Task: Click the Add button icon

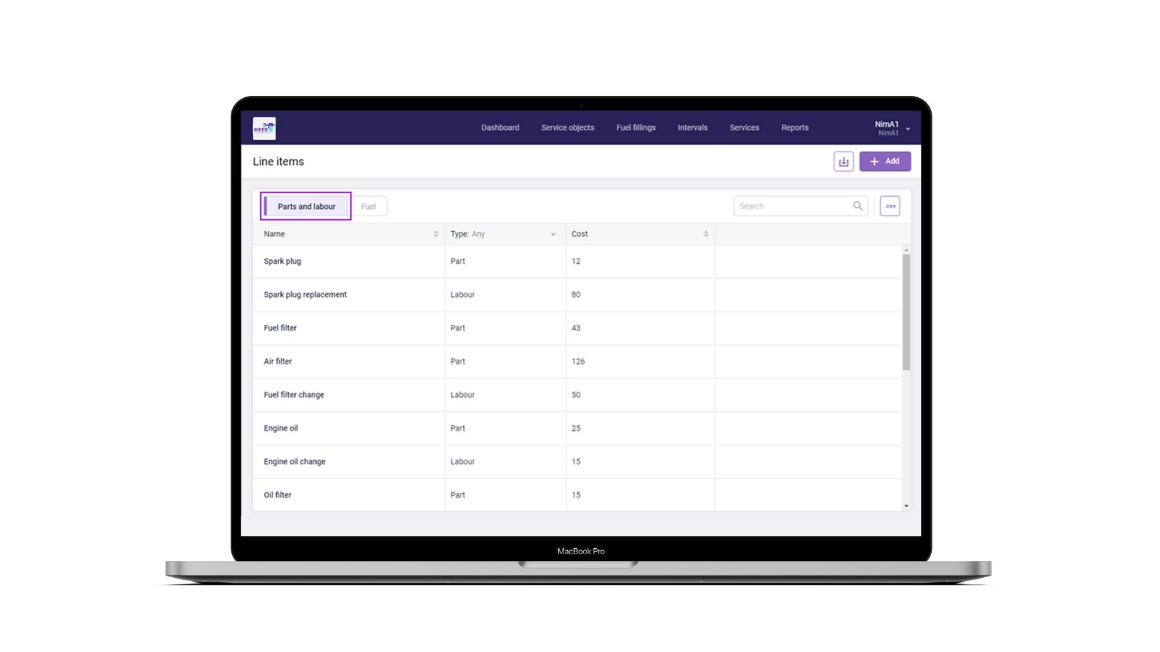Action: pyautogui.click(x=875, y=162)
